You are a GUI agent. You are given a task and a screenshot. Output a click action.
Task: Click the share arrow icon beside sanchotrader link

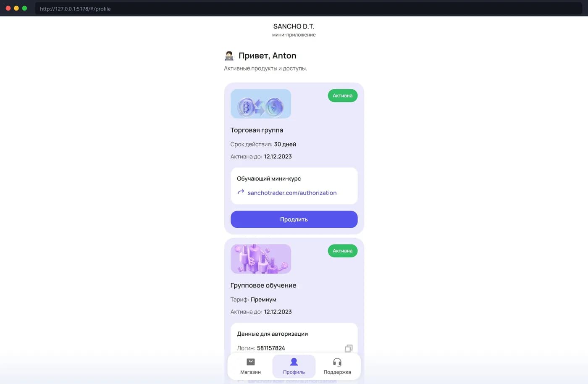[241, 192]
